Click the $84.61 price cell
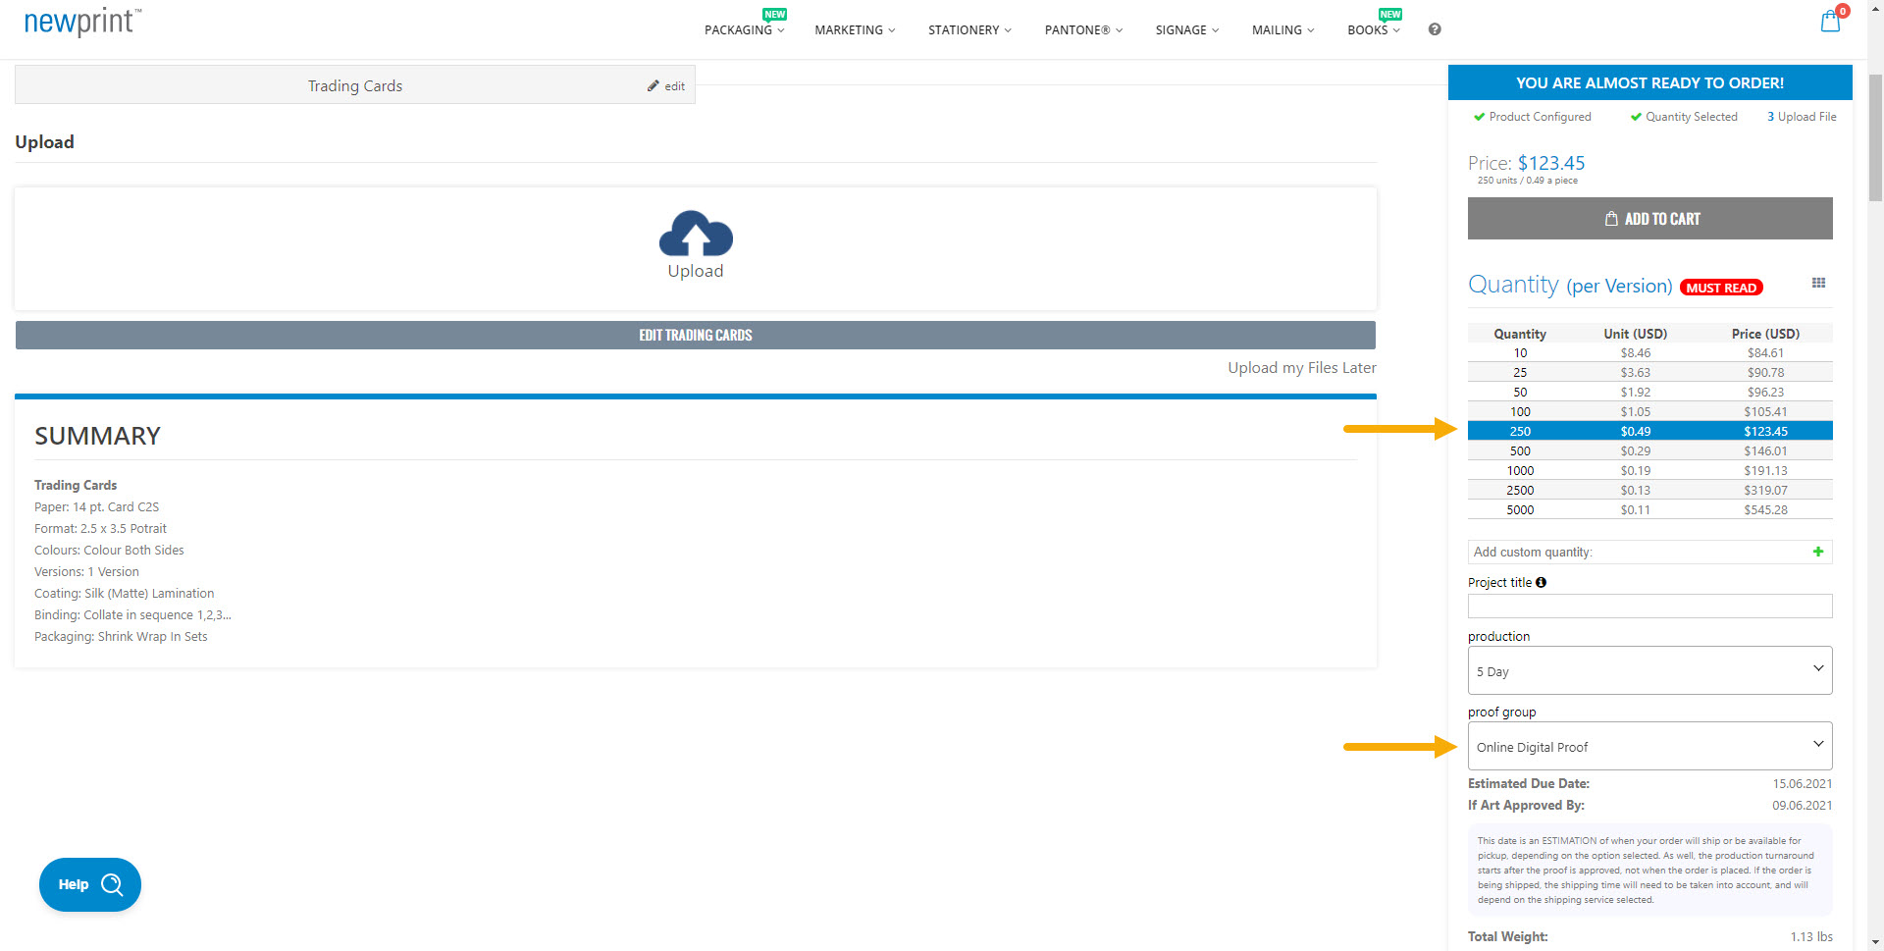This screenshot has height=951, width=1884. 1765,352
